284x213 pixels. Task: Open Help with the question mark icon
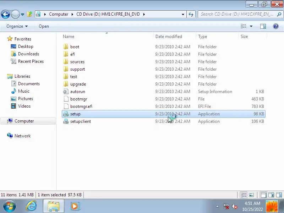(276, 26)
